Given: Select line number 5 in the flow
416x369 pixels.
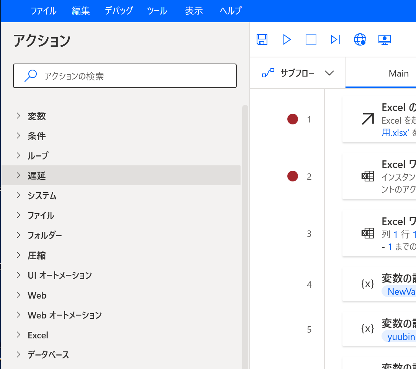Looking at the screenshot, I should pyautogui.click(x=309, y=329).
